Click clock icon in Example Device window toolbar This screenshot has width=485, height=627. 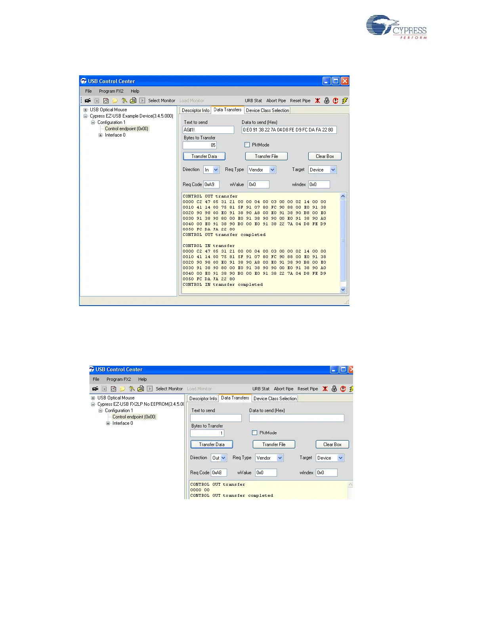point(106,101)
